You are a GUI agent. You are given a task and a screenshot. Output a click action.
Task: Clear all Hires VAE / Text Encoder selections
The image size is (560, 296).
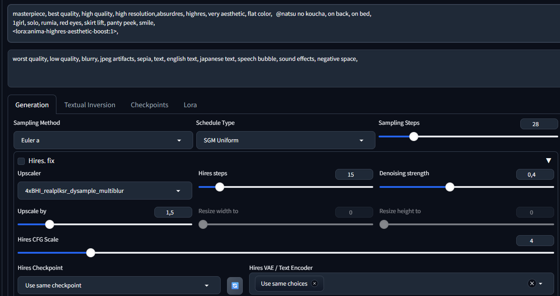[x=532, y=283]
